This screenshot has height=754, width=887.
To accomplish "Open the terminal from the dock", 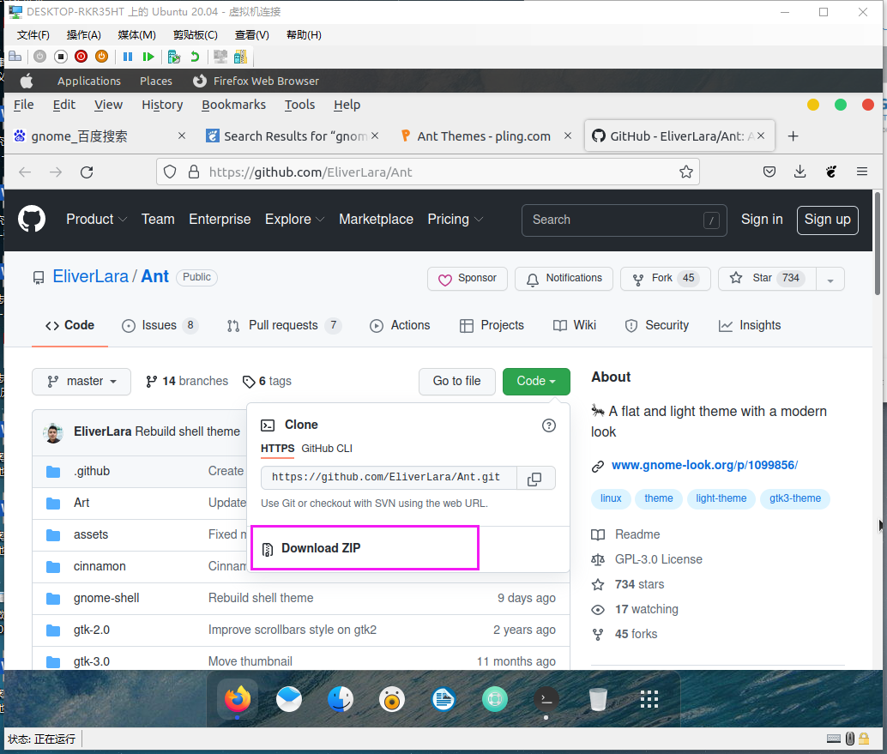I will click(x=546, y=700).
